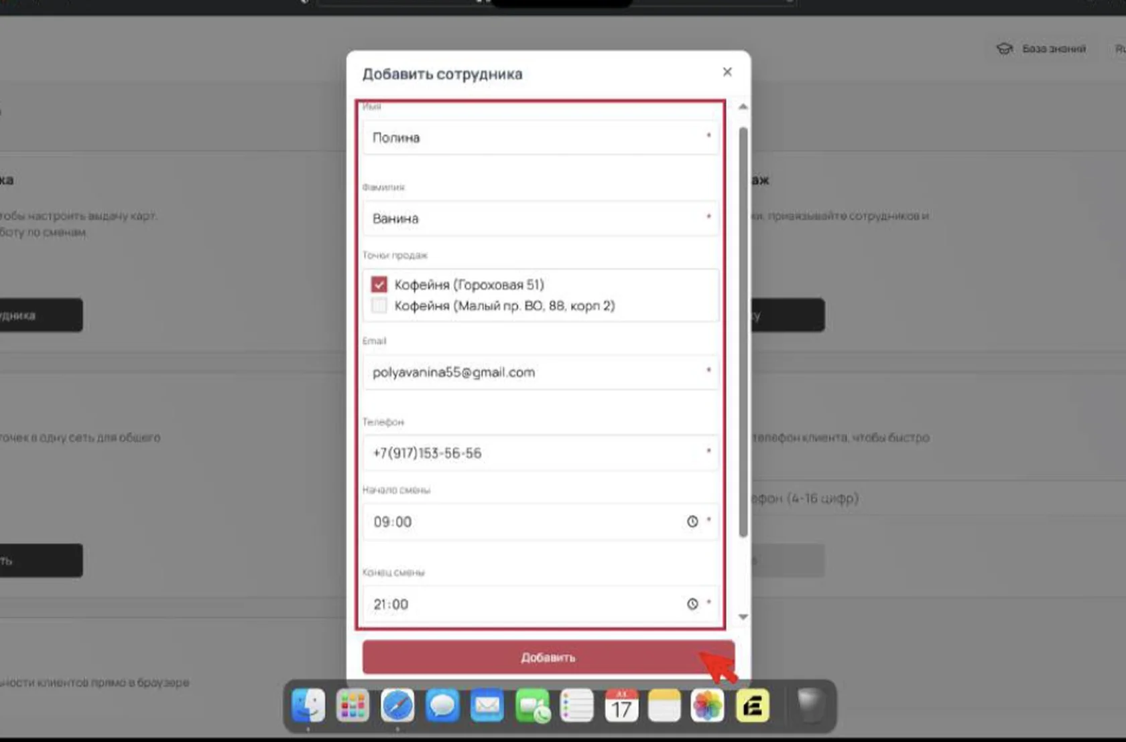Open Messages app in dock
The width and height of the screenshot is (1126, 742).
tap(442, 705)
